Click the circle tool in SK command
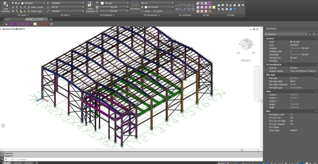The height and width of the screenshot is (164, 318). coord(189,9)
